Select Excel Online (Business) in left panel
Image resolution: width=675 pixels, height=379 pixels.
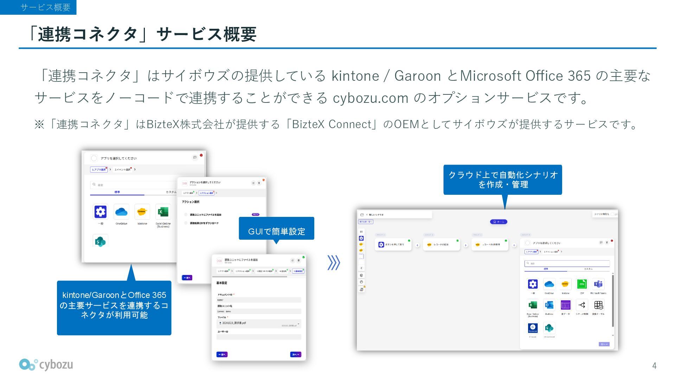pos(163,212)
